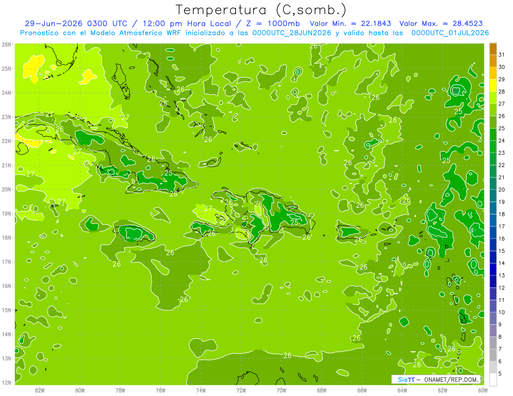Click the 78W longitude axis label
This screenshot has width=513, height=396.
120,390
